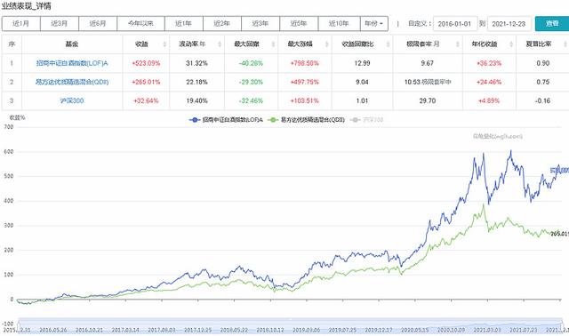Open the 沪深300 index link in table
569x336 pixels.
pyautogui.click(x=72, y=100)
